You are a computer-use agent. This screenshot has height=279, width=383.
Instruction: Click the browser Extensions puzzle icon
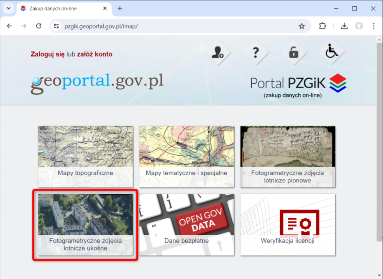(322, 26)
